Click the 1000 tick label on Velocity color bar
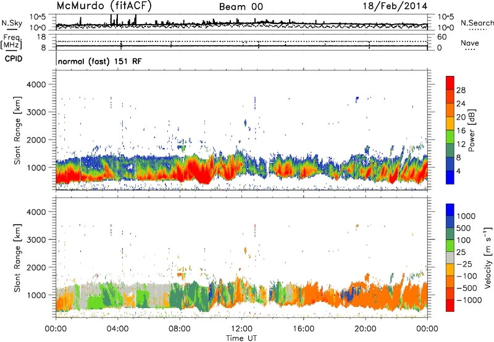The image size is (494, 342). click(466, 216)
